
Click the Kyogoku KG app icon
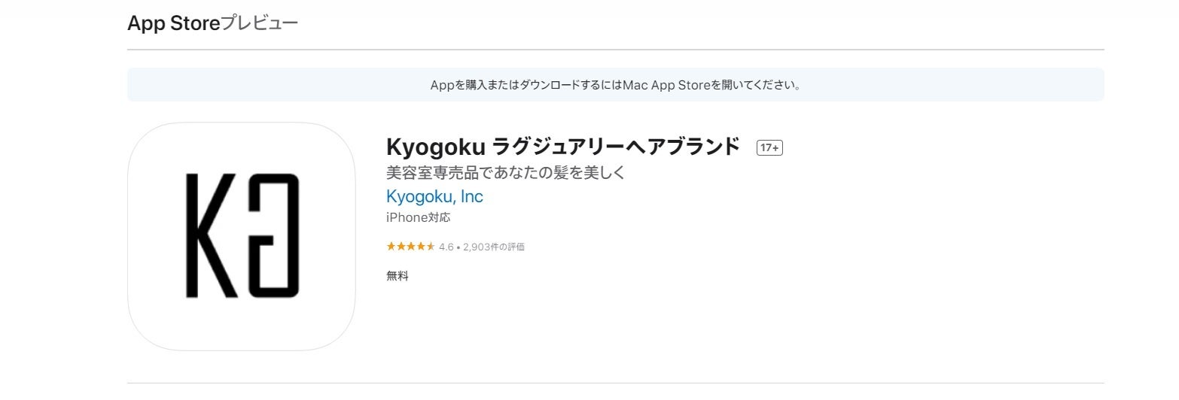tap(241, 236)
